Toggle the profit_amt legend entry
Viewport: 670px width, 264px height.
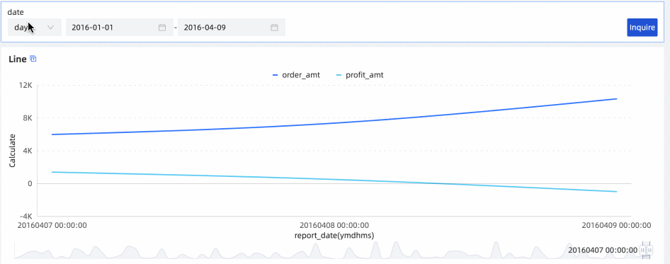tap(360, 75)
